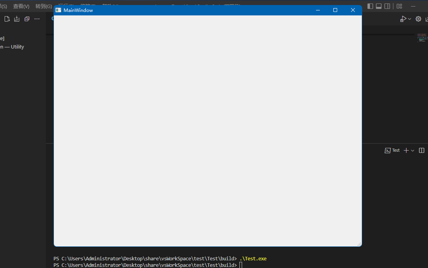428x268 pixels.
Task: Click inside the terminal input prompt
Action: point(241,265)
